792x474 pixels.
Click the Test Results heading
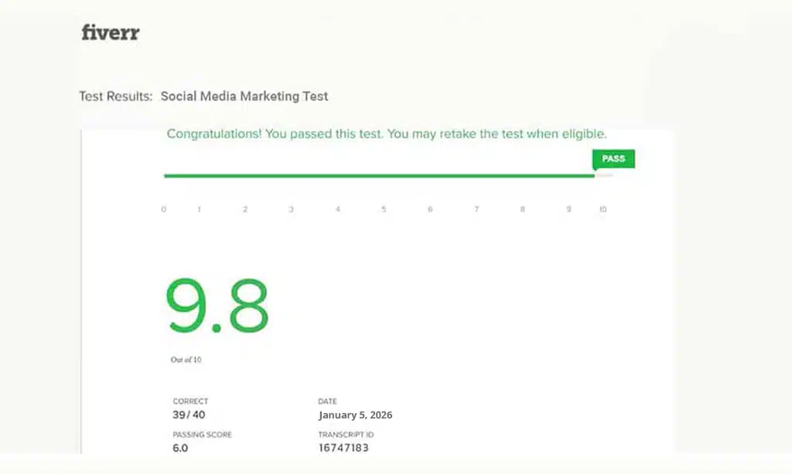click(115, 96)
